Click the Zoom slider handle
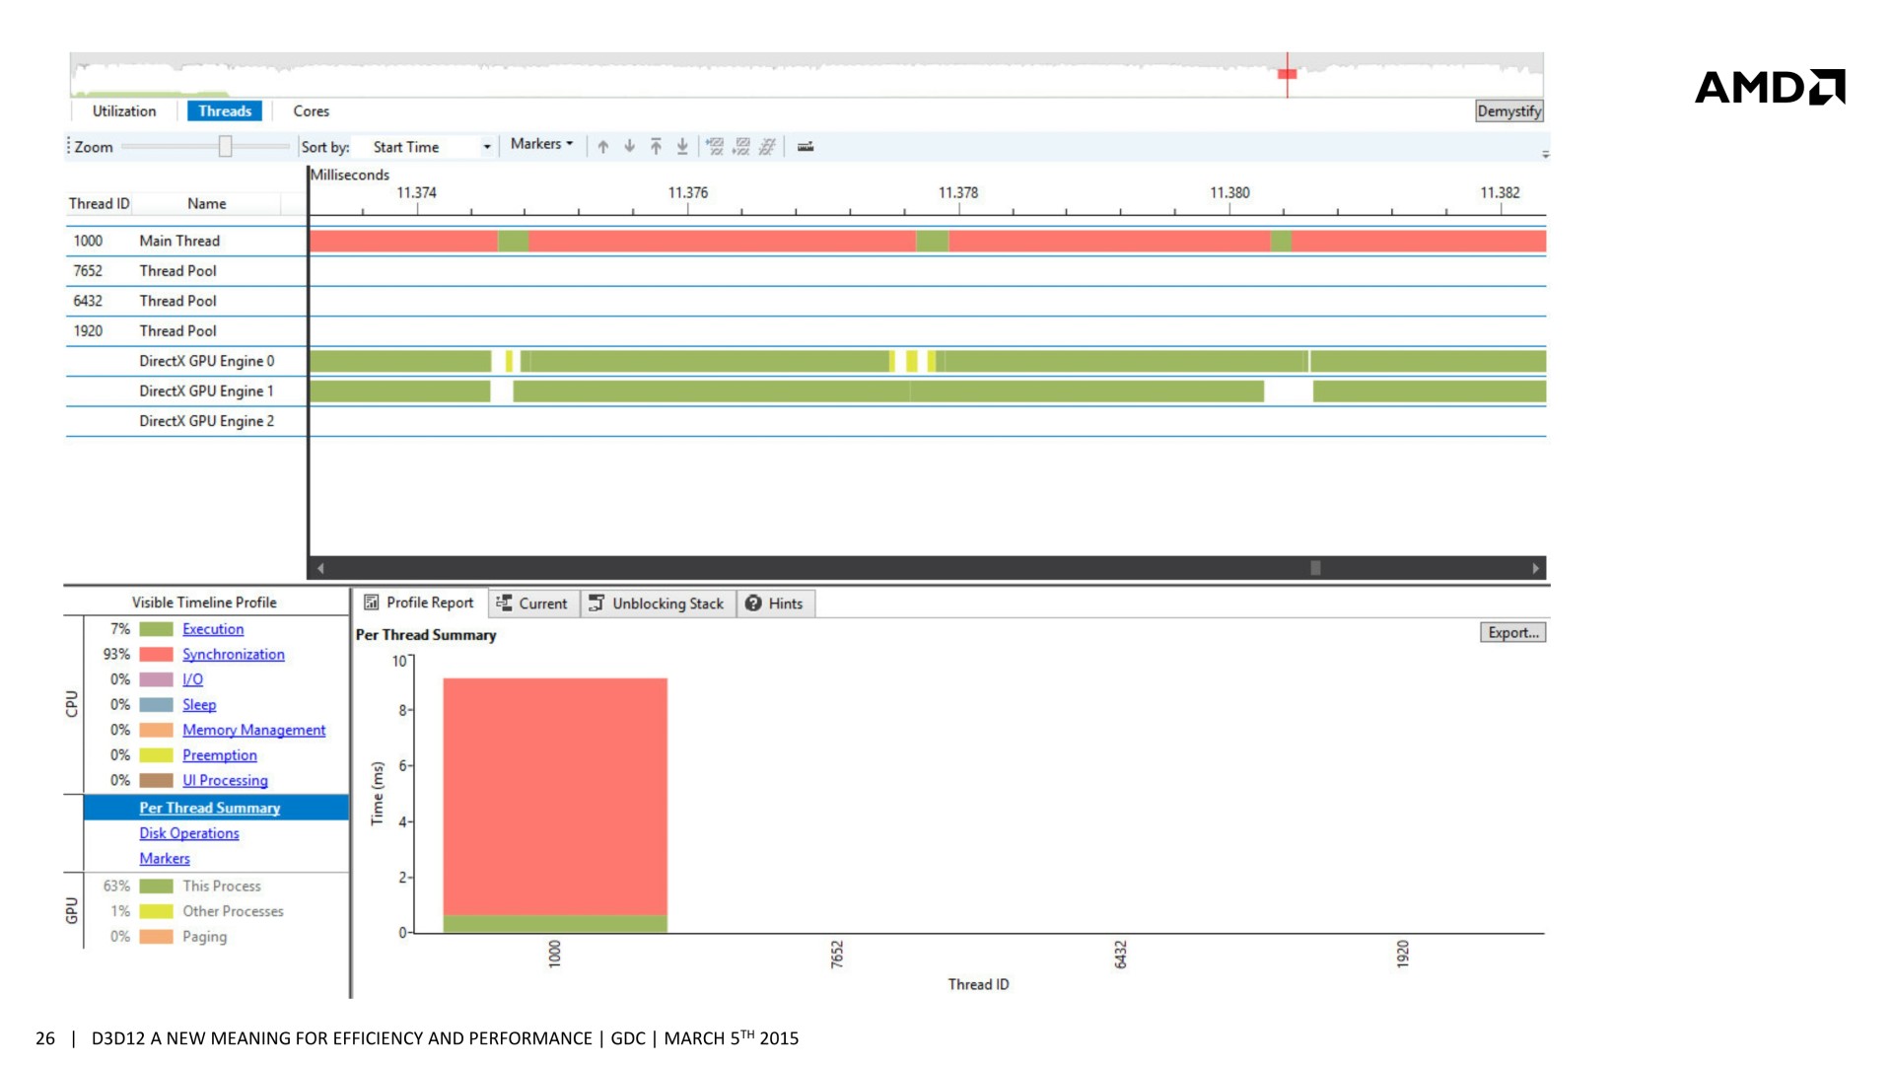 pos(225,147)
